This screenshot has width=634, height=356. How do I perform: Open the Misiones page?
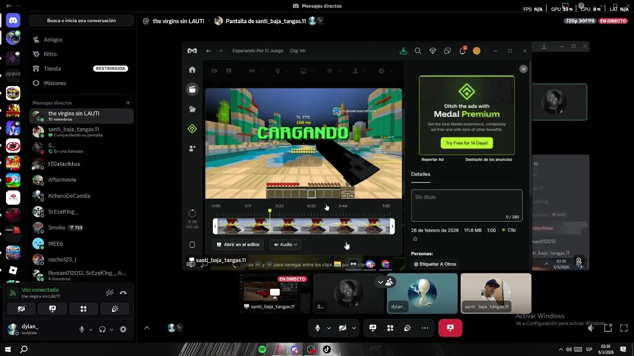(x=82, y=83)
